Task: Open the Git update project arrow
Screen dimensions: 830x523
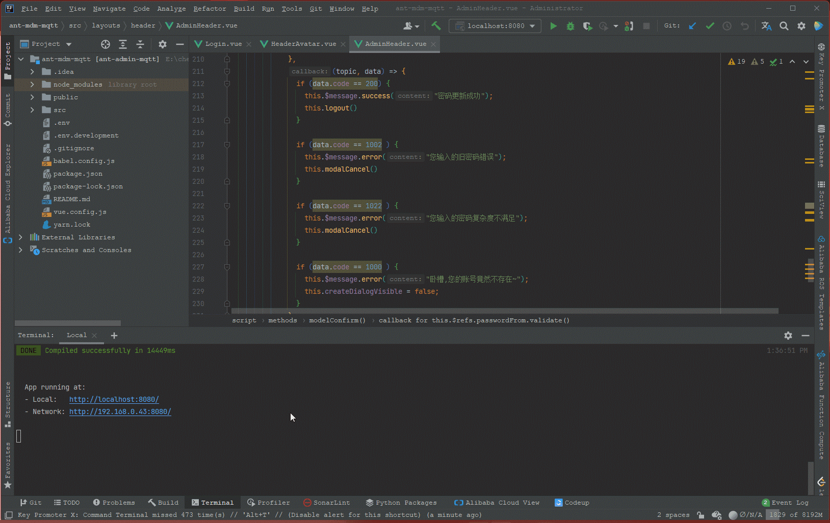Action: [692, 26]
